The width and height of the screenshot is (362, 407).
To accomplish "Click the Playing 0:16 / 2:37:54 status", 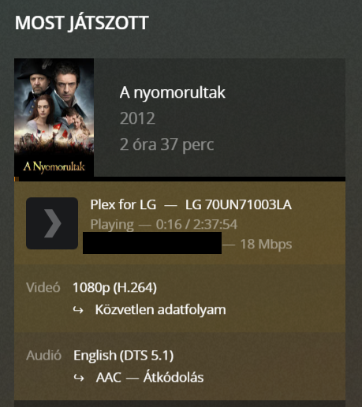I will click(x=164, y=224).
